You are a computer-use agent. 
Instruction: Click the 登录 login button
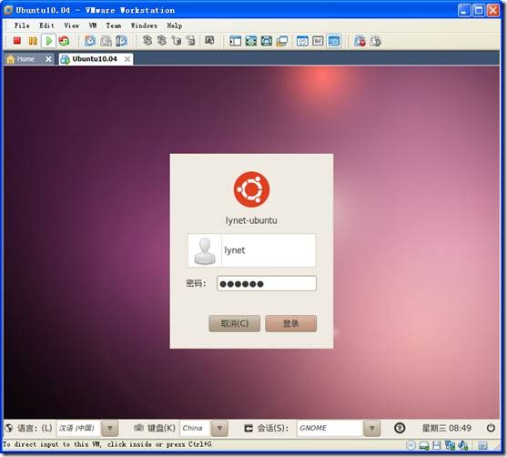[x=290, y=323]
